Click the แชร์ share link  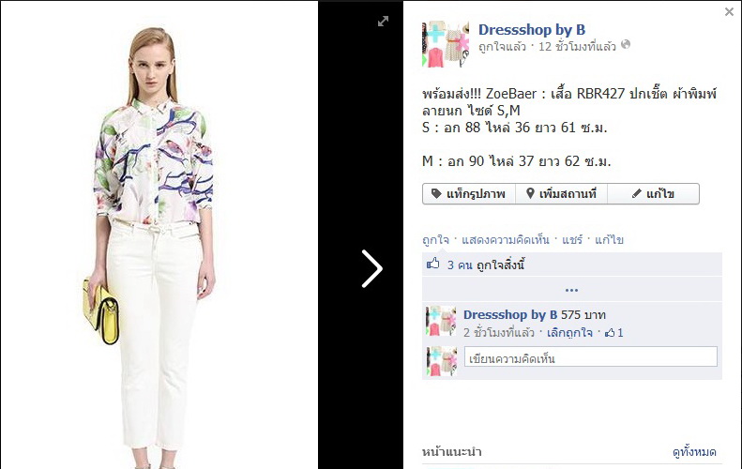(572, 240)
